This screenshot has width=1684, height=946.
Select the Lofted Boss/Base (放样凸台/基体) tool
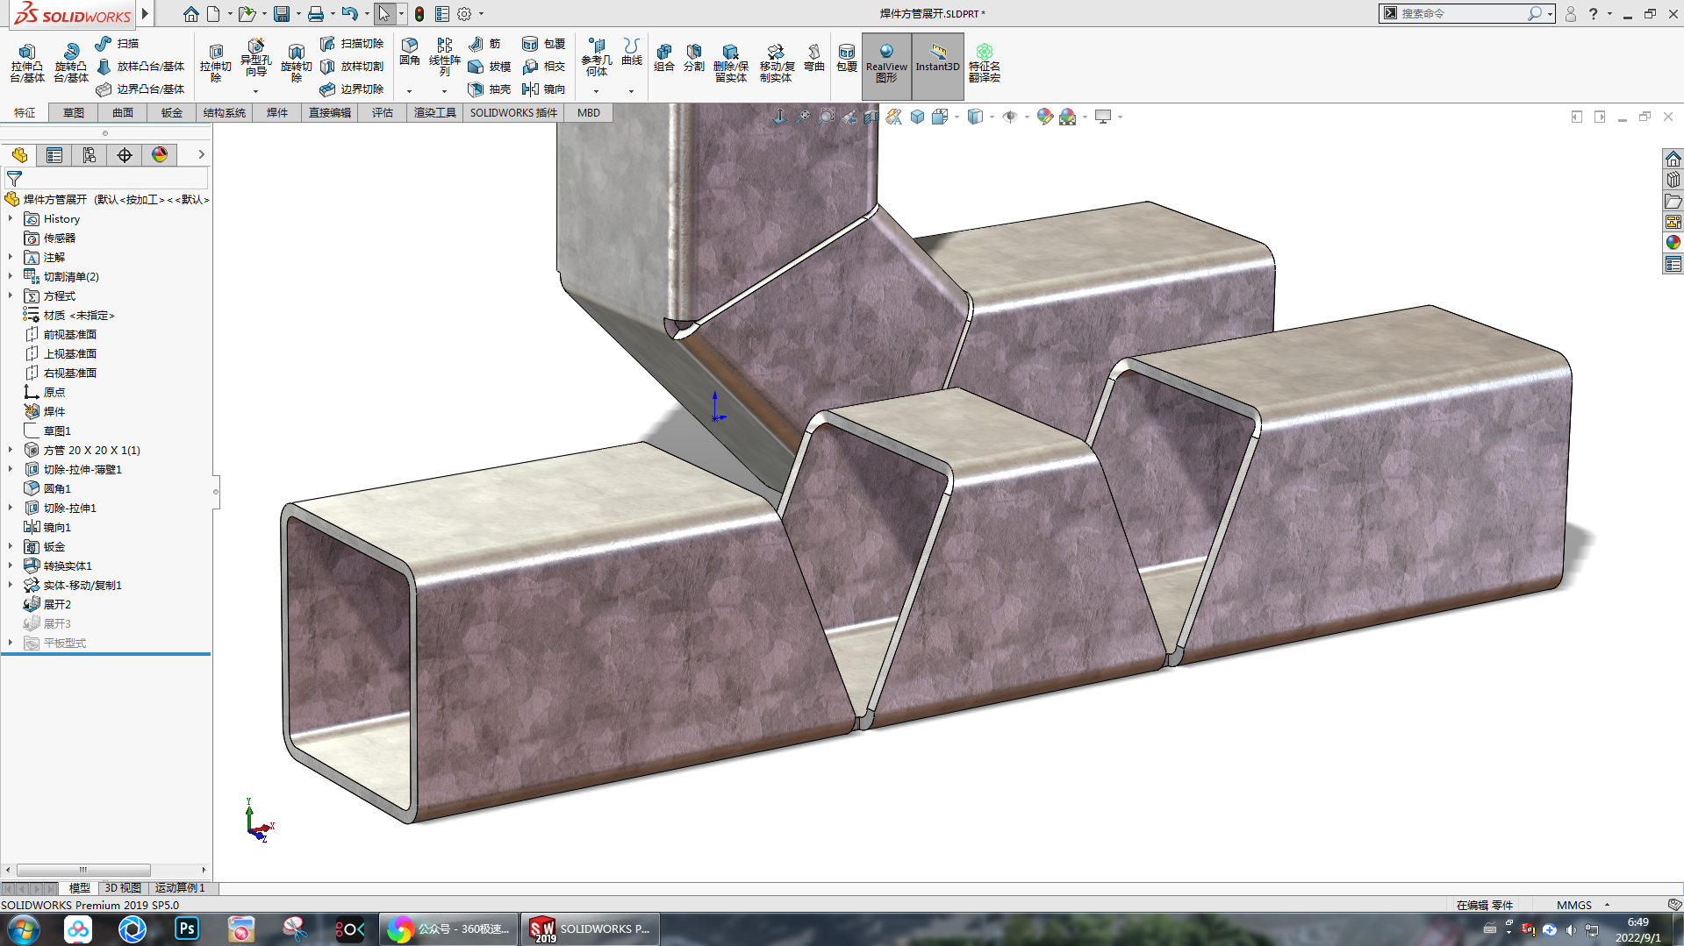140,66
